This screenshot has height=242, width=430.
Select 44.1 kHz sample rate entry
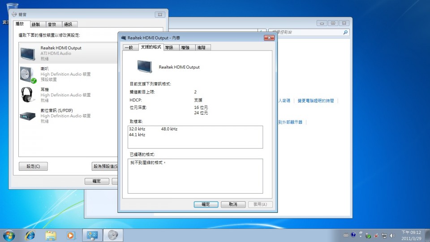click(137, 135)
